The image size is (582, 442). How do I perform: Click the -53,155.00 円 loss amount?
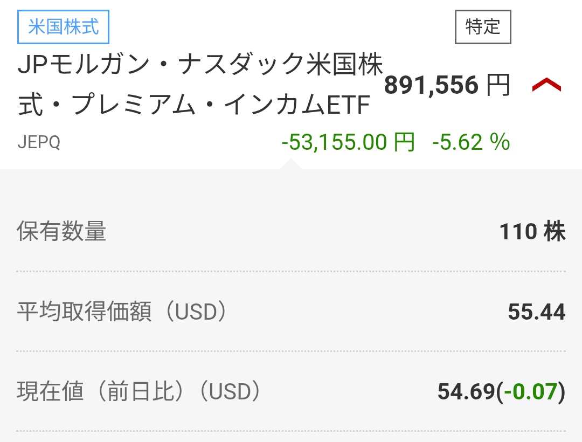pos(348,142)
